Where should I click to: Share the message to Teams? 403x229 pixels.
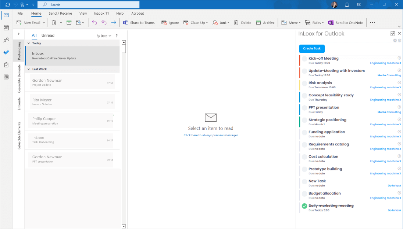pyautogui.click(x=139, y=22)
